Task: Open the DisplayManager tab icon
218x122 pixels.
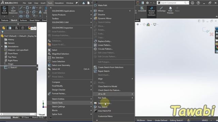Action: [29, 28]
